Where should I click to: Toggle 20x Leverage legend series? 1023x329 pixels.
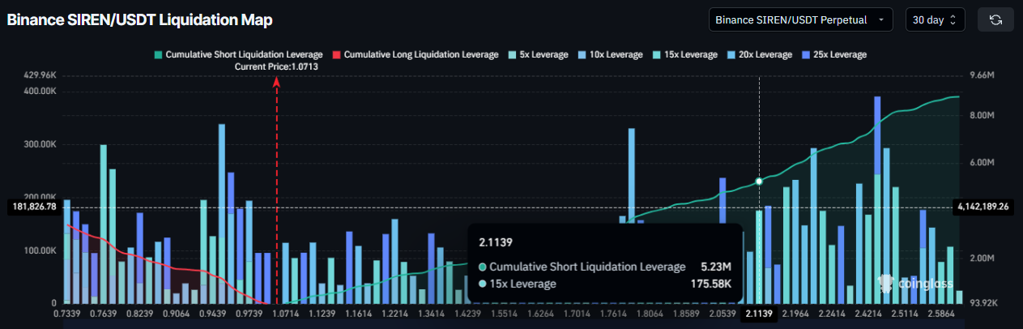pyautogui.click(x=761, y=54)
